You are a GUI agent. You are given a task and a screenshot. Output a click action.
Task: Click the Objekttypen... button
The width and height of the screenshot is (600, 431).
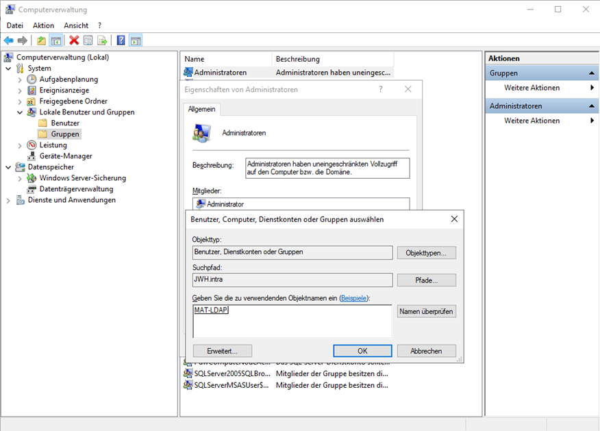point(426,253)
